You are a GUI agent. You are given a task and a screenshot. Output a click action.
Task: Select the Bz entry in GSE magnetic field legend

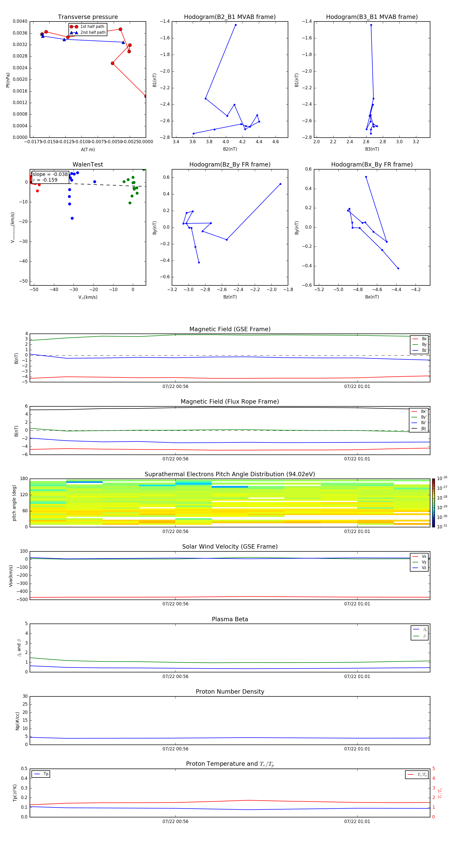(419, 350)
